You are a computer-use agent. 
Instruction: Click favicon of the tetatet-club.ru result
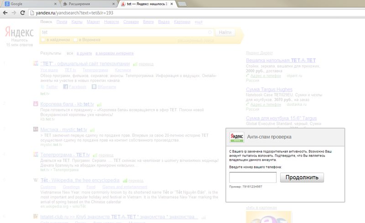coord(36,217)
